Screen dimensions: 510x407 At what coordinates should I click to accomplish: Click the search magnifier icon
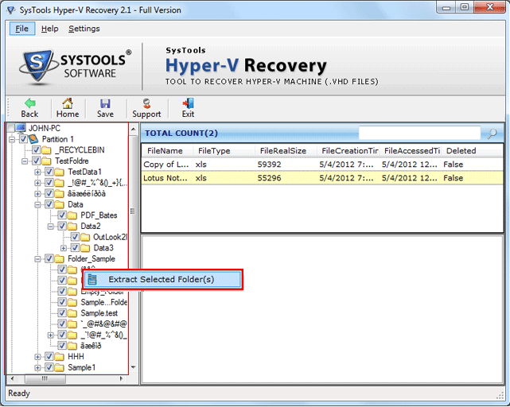pyautogui.click(x=492, y=134)
